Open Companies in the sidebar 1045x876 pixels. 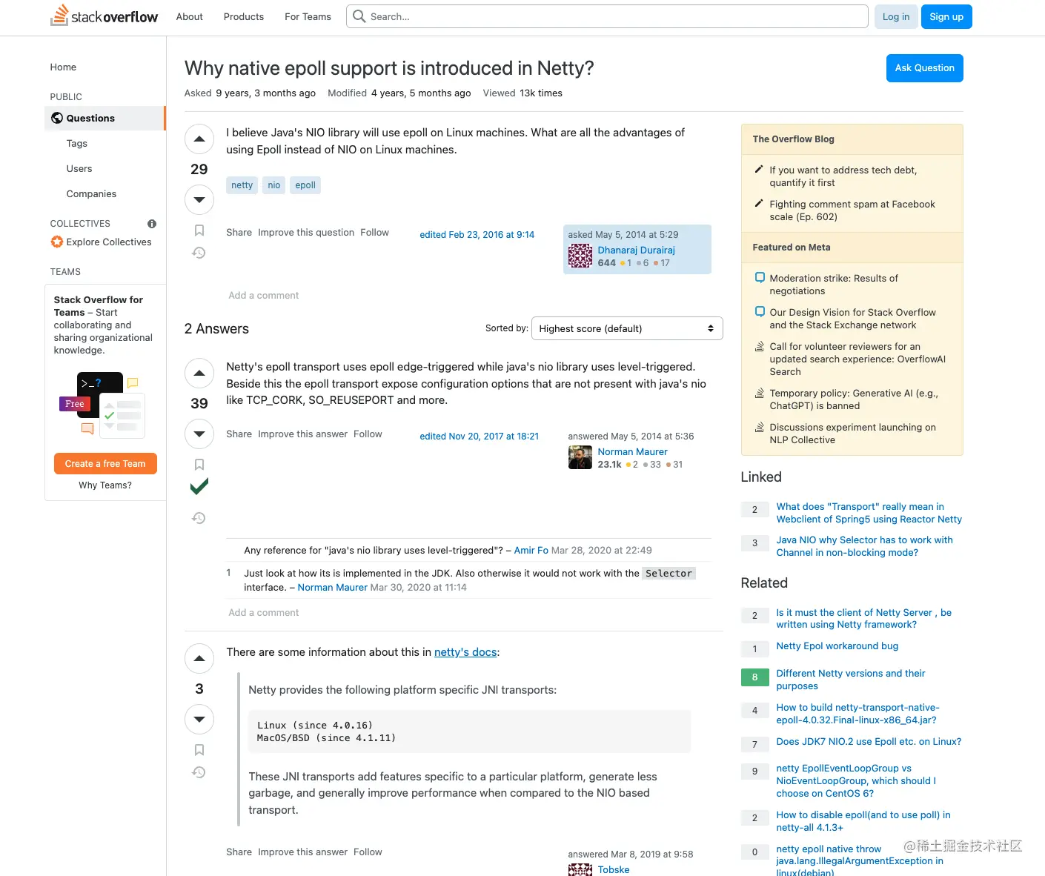tap(91, 194)
